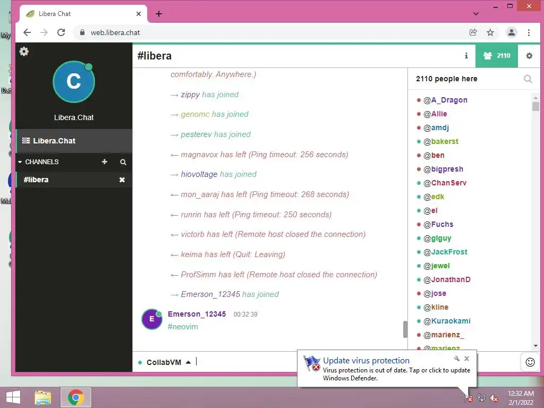544x408 pixels.
Task: Select user @jewel in user list
Action: (x=437, y=266)
